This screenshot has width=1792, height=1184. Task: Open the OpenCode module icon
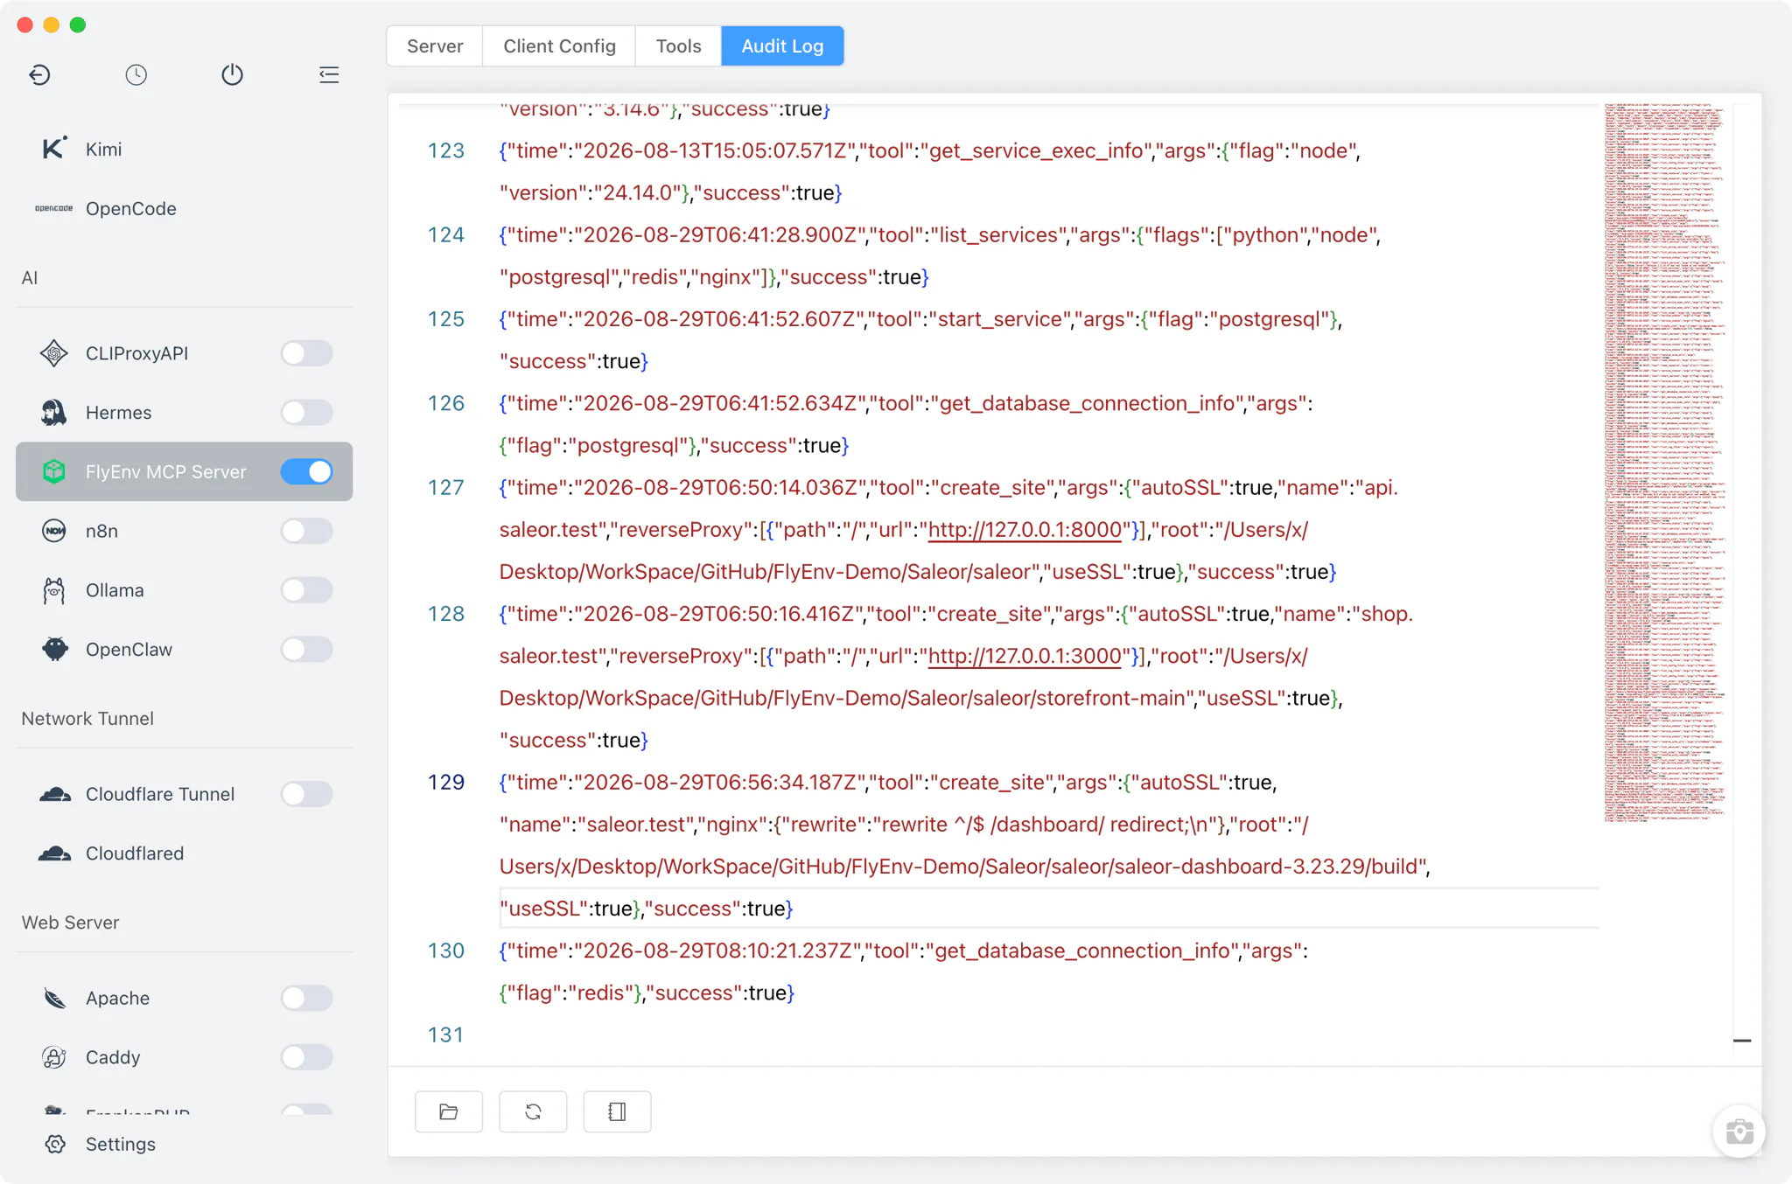click(x=54, y=208)
